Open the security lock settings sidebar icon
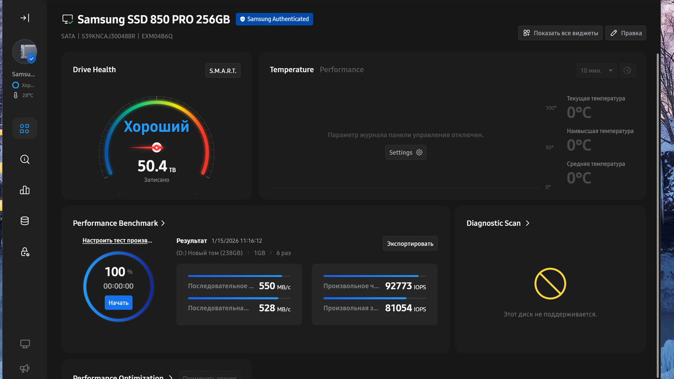 tap(25, 252)
